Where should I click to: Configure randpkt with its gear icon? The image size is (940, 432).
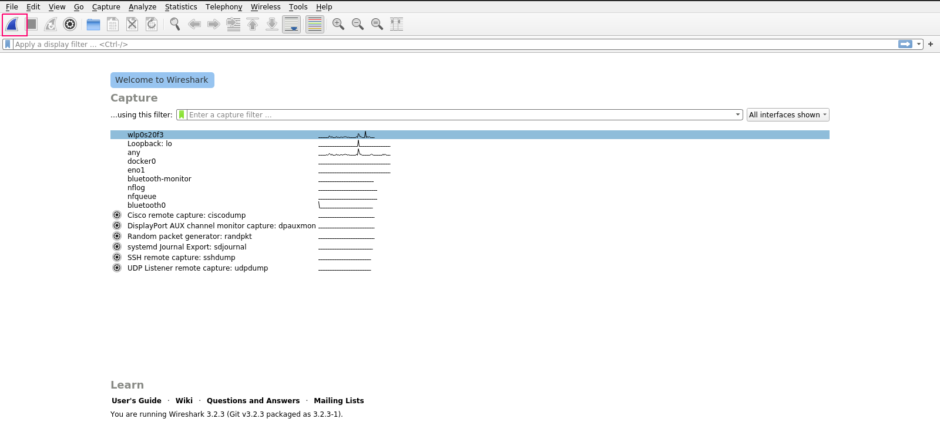click(x=117, y=236)
